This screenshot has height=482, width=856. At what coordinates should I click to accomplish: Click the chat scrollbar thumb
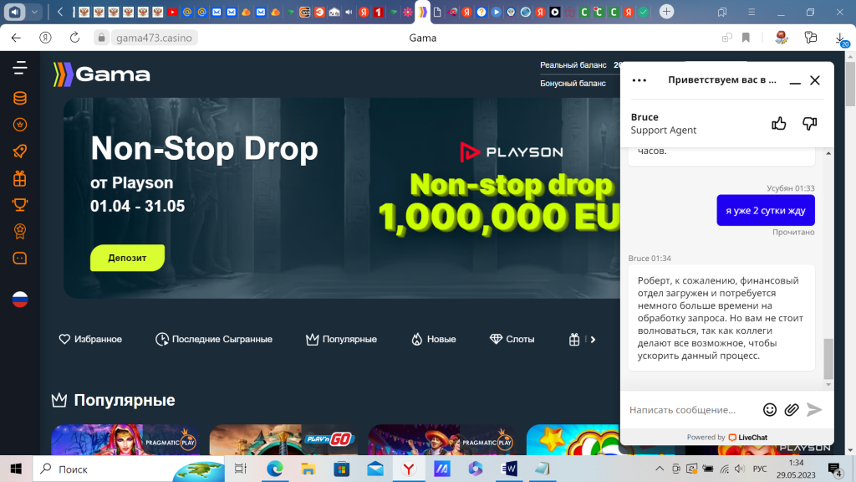[x=828, y=358]
